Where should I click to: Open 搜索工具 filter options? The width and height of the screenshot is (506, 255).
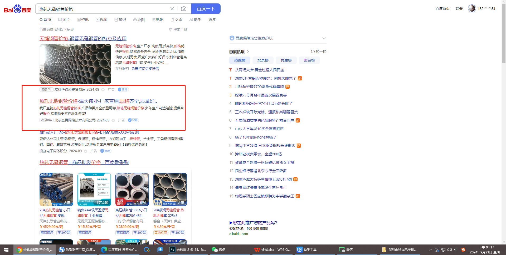tap(178, 30)
